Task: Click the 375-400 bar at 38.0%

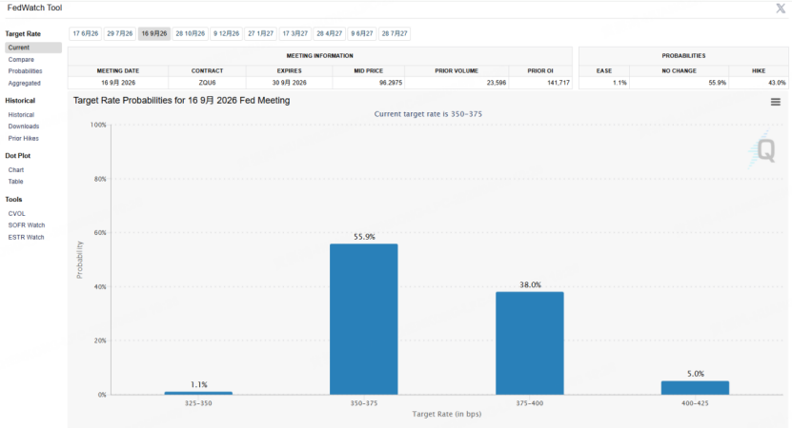Action: [x=529, y=343]
